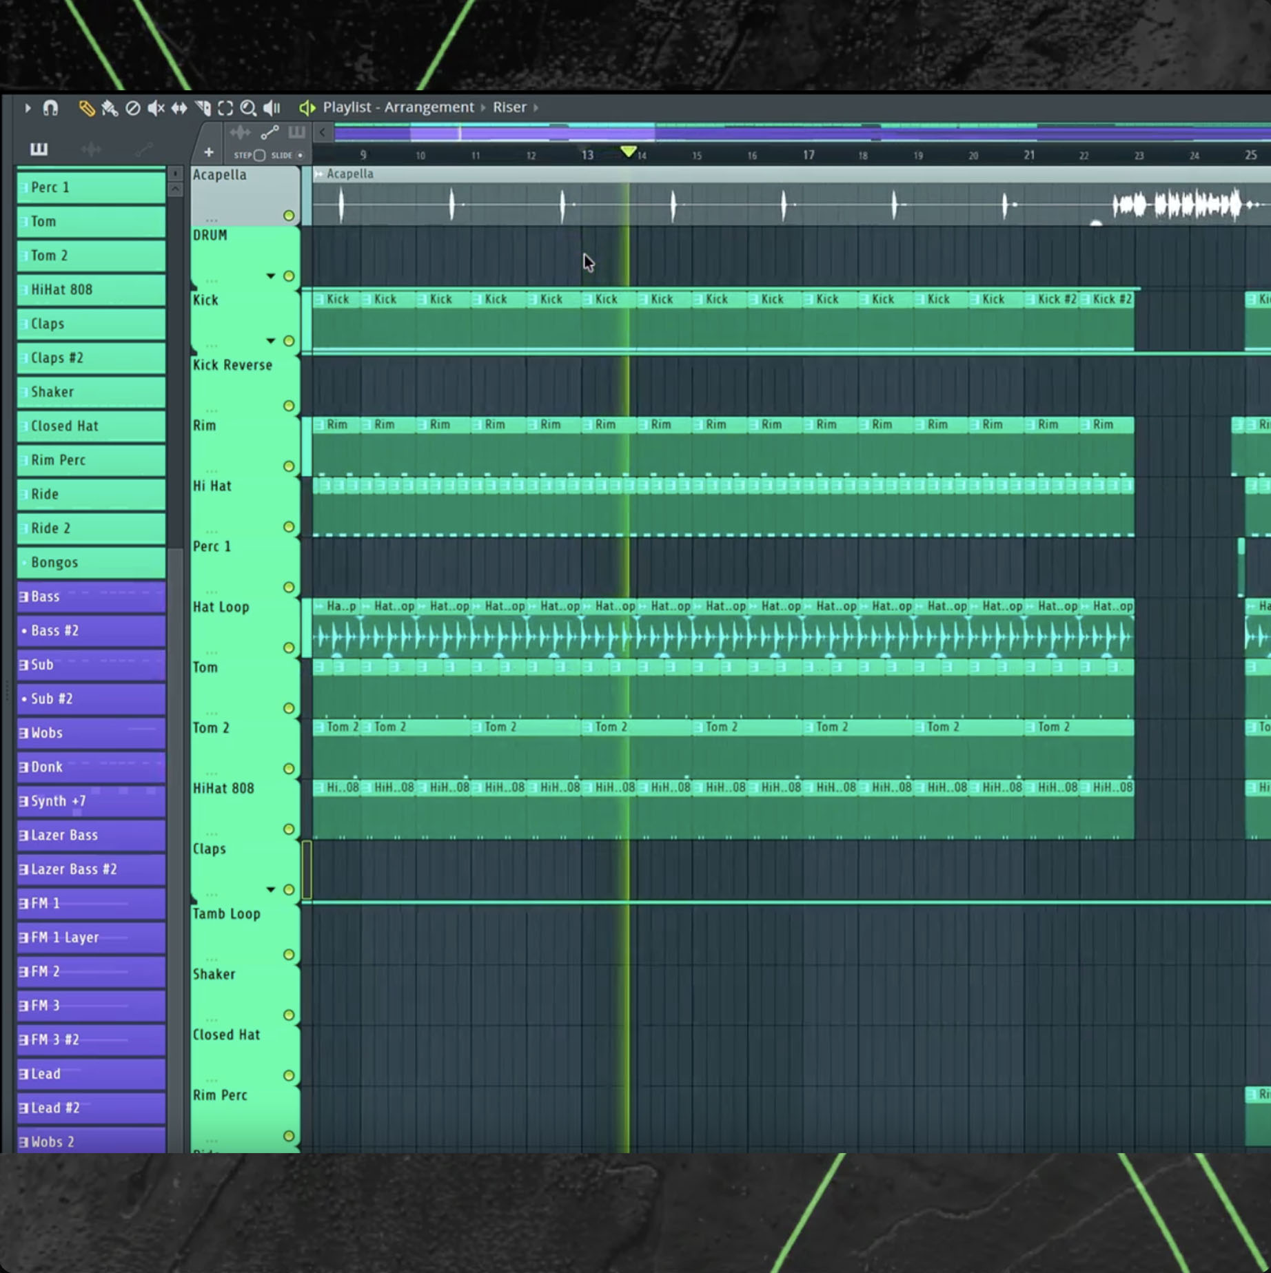Image resolution: width=1271 pixels, height=1273 pixels.
Task: Mute the Rim track
Action: coord(289,466)
